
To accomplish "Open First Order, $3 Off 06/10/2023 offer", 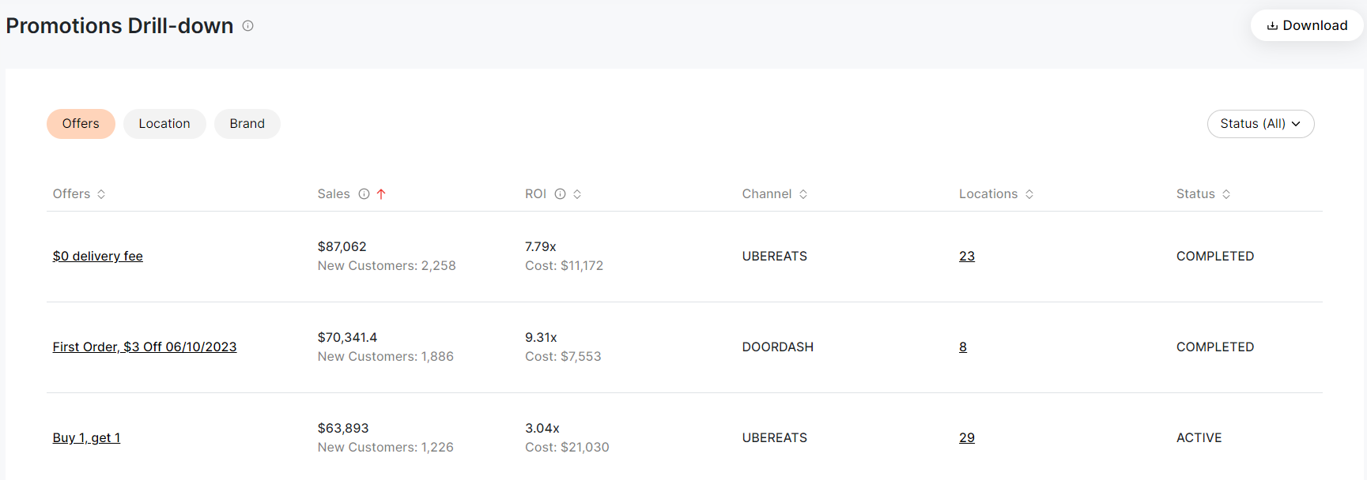I will click(145, 347).
